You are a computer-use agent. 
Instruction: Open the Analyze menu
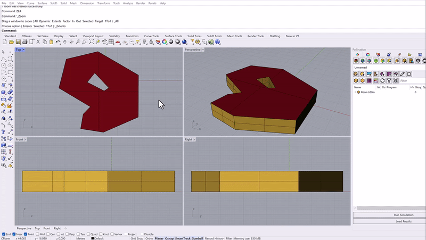128,3
